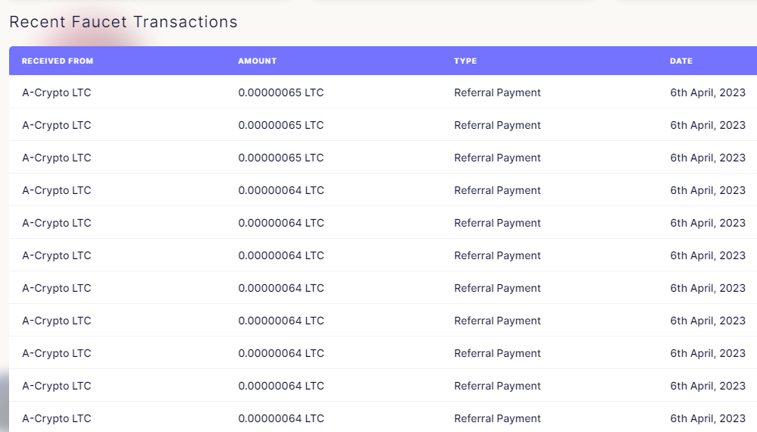This screenshot has height=432, width=757.
Task: Click the eighth row's date cell
Action: (708, 321)
